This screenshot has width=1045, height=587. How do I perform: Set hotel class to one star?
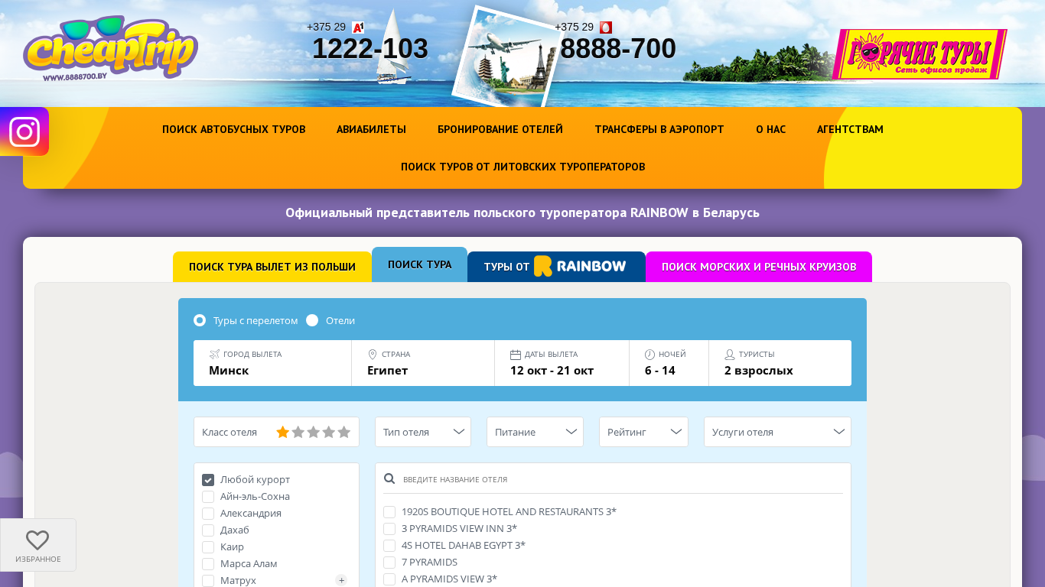tap(283, 432)
